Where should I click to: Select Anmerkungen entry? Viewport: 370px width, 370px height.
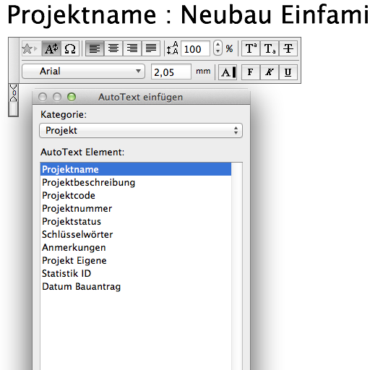(136, 247)
